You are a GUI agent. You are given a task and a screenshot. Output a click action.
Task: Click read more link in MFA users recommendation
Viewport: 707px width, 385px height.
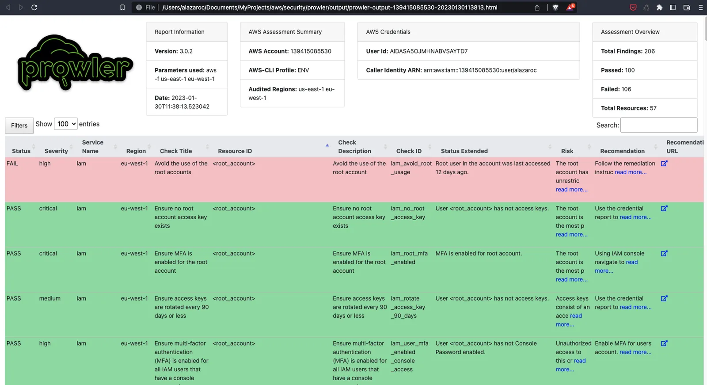[635, 352]
